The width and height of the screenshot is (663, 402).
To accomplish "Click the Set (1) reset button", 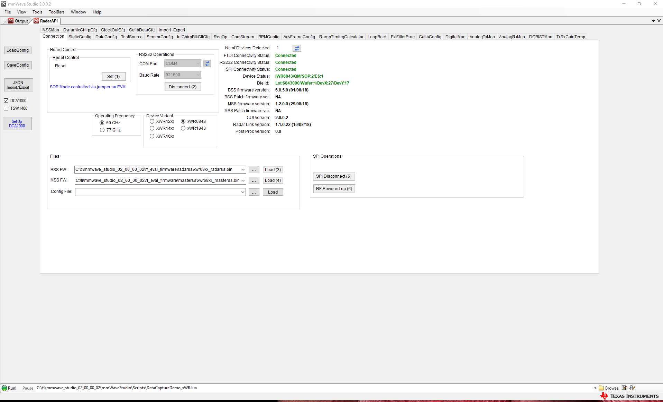I will (x=113, y=77).
